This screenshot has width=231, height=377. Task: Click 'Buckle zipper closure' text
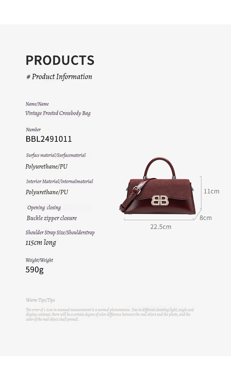coord(52,218)
